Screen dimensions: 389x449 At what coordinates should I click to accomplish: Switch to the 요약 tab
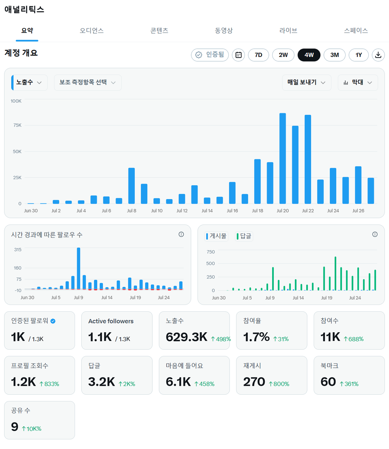[27, 31]
